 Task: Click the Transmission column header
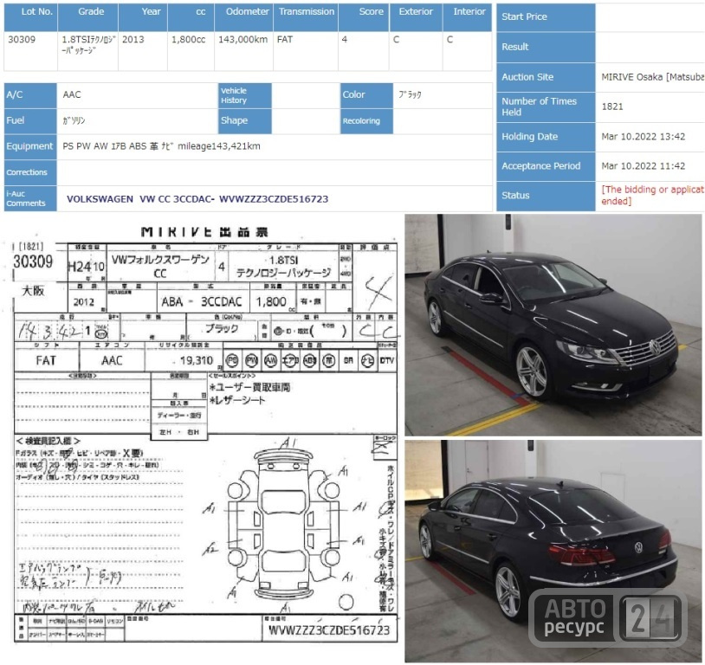[306, 17]
